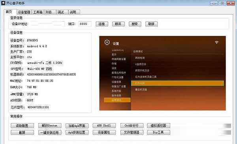Click the 搜索 button
237x144 pixels.
[135, 24]
